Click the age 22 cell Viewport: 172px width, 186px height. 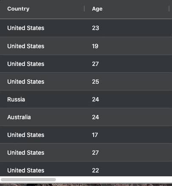click(x=96, y=170)
